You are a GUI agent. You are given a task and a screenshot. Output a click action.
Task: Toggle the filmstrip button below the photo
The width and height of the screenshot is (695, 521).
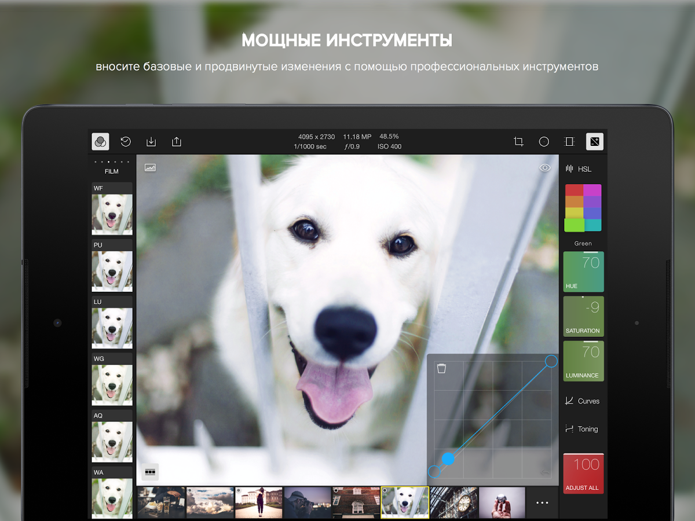pyautogui.click(x=150, y=472)
